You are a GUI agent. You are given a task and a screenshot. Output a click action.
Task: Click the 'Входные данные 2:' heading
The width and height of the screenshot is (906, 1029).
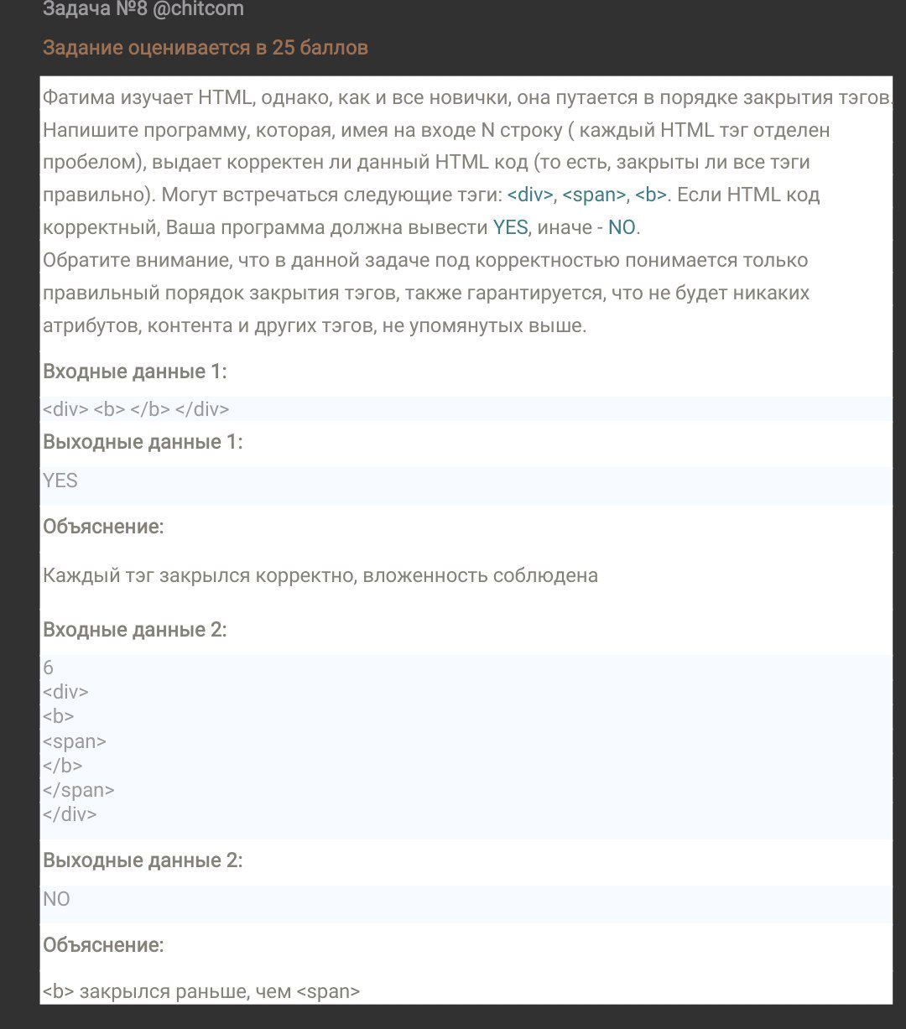(x=135, y=630)
